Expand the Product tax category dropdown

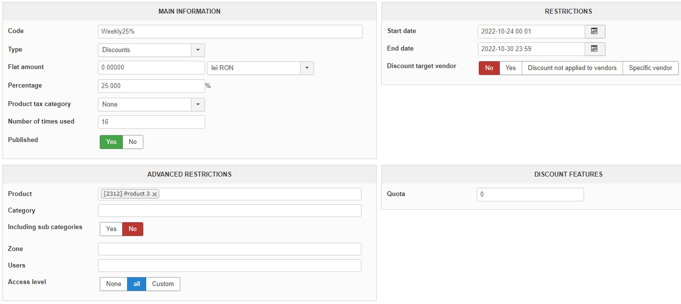(198, 104)
